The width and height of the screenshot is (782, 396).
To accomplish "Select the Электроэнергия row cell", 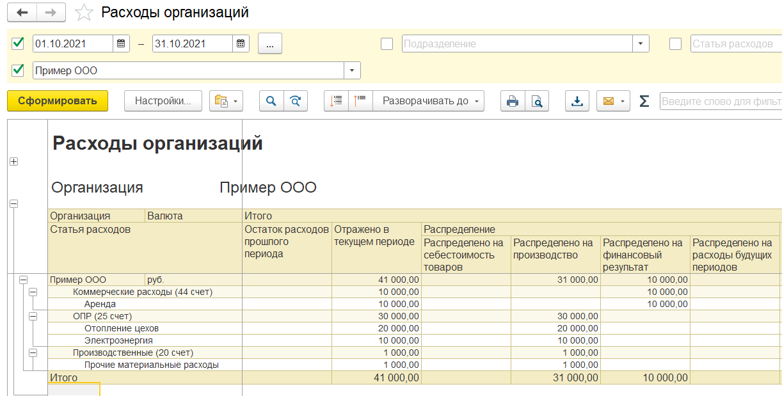I will (x=145, y=340).
